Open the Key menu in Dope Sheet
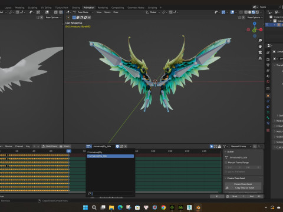This screenshot has height=212, width=283. pyautogui.click(x=28, y=147)
